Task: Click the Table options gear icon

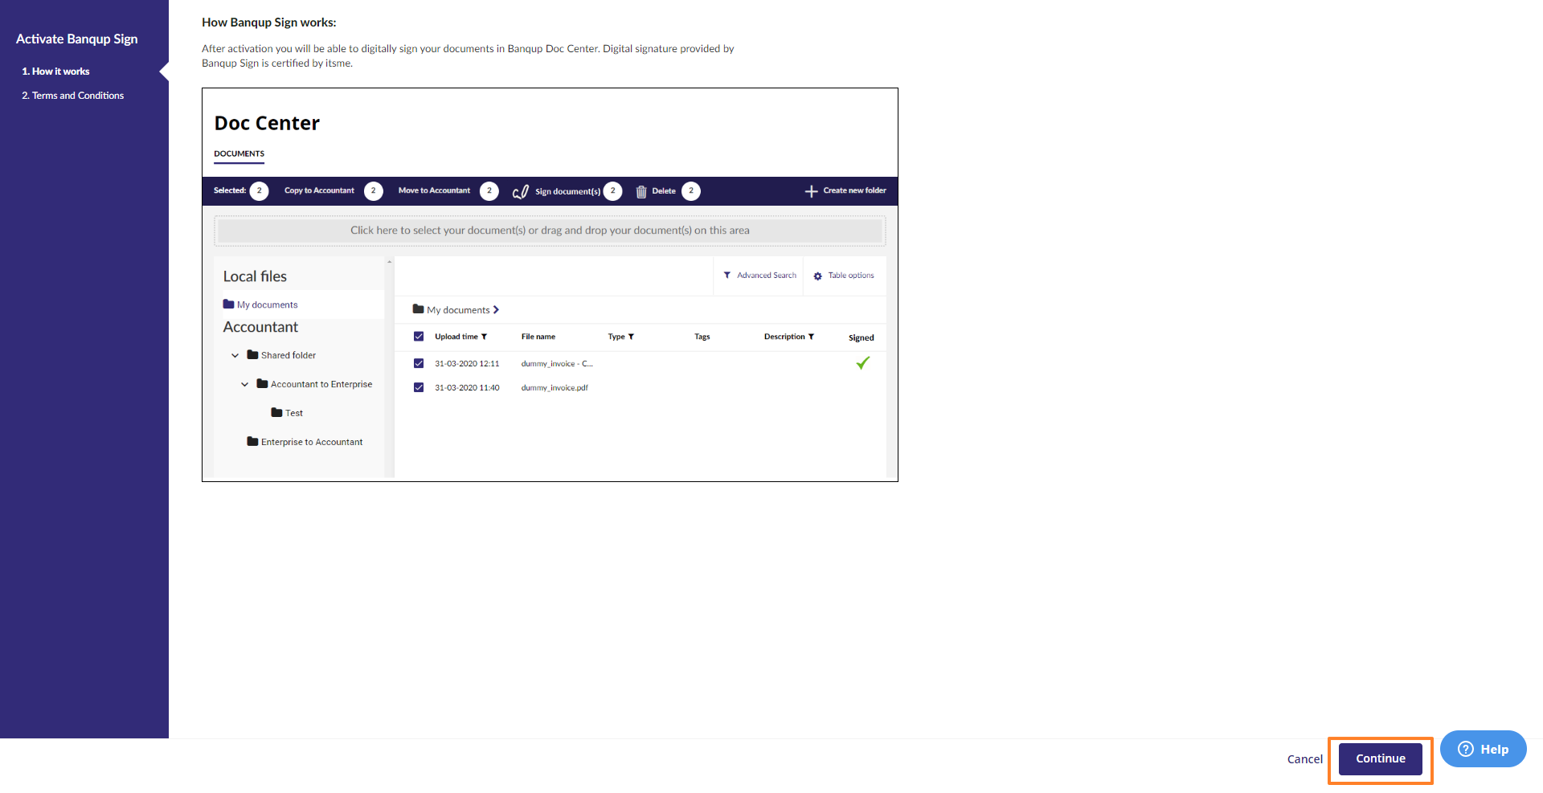Action: tap(817, 276)
